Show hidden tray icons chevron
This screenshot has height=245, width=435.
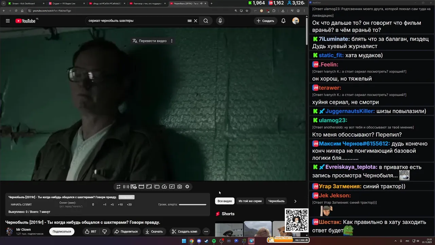coord(395,241)
